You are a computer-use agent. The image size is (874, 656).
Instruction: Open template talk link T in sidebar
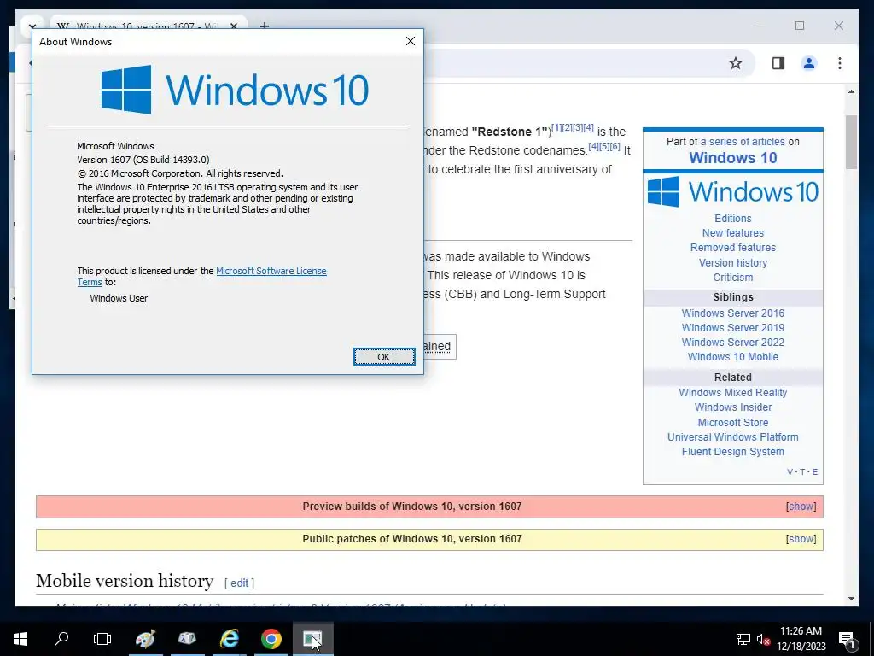802,471
